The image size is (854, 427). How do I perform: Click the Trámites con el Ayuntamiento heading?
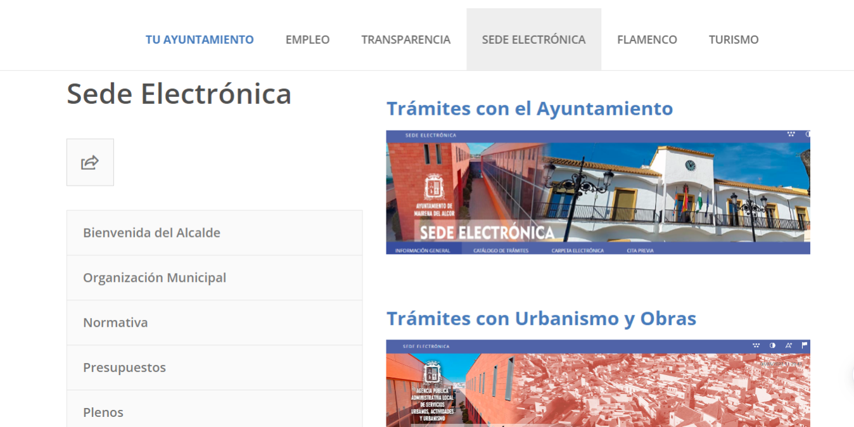click(x=530, y=108)
